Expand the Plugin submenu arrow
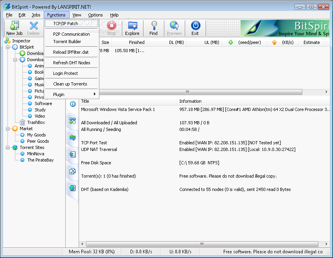This screenshot has height=258, width=333. 95,94
